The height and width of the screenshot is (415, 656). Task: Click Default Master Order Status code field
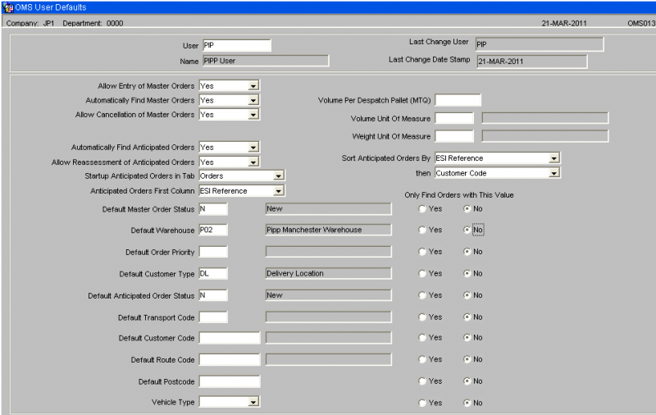pyautogui.click(x=213, y=209)
